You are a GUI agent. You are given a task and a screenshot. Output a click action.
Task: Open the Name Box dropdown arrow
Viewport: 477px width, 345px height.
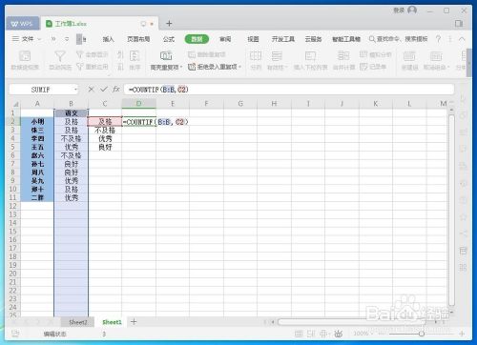pos(75,90)
